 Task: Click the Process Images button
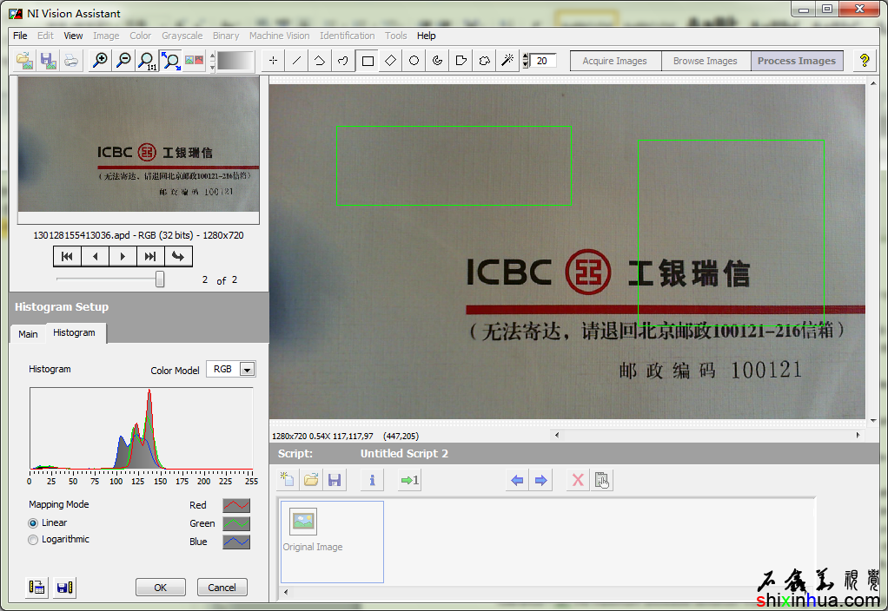click(797, 61)
